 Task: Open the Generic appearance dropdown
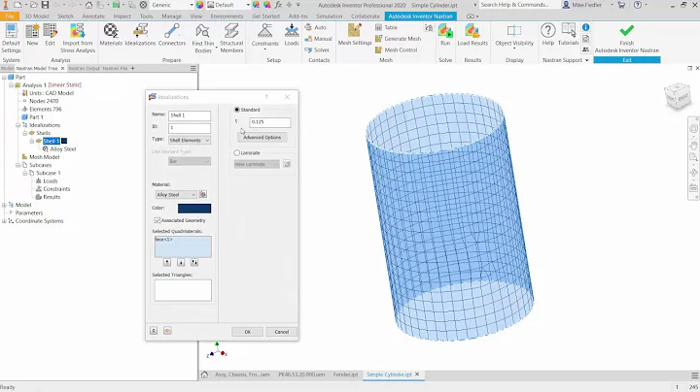(172, 5)
